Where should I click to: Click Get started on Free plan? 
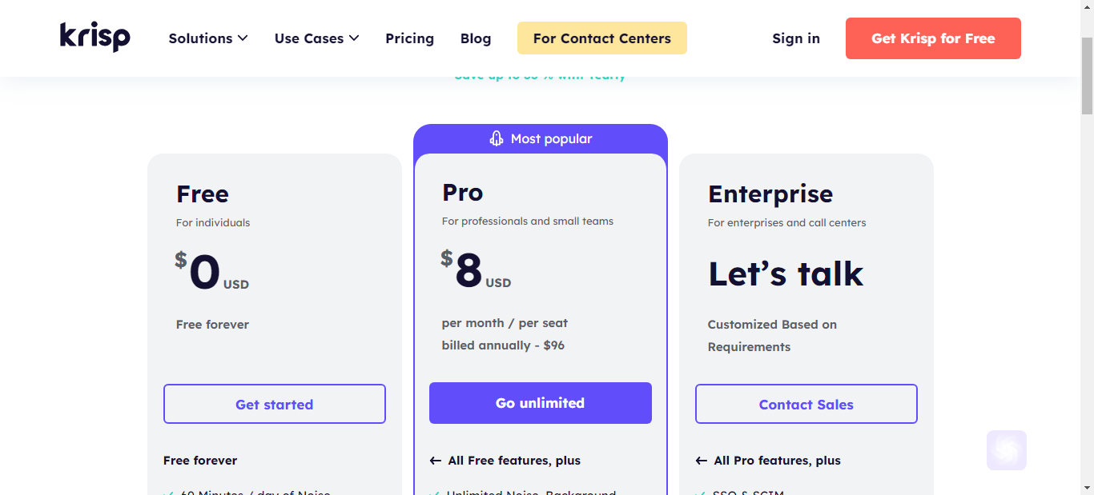(275, 404)
